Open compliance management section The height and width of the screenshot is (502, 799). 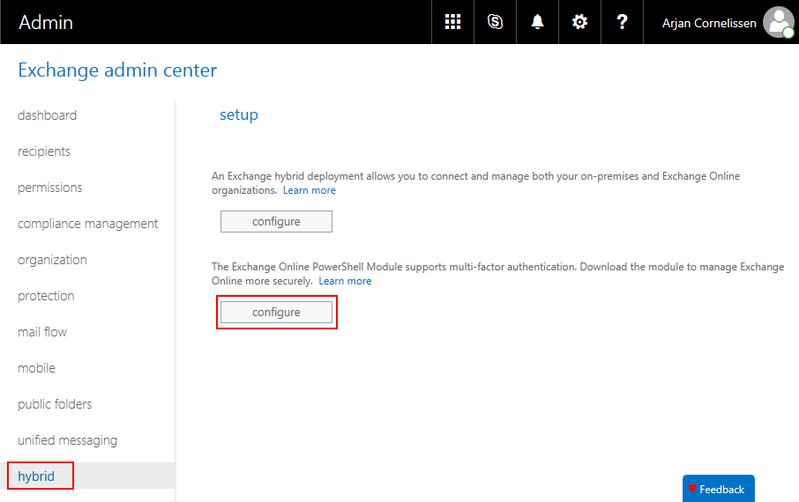[x=88, y=224]
